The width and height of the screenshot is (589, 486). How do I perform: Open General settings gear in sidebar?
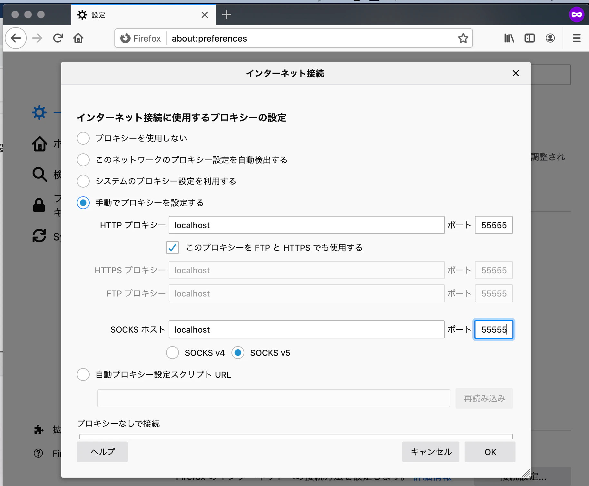39,112
